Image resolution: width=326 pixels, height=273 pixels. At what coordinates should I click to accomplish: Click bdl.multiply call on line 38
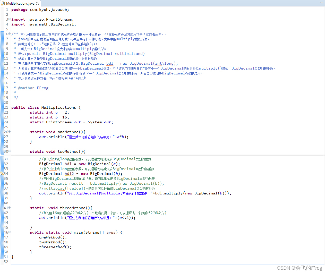point(193,193)
